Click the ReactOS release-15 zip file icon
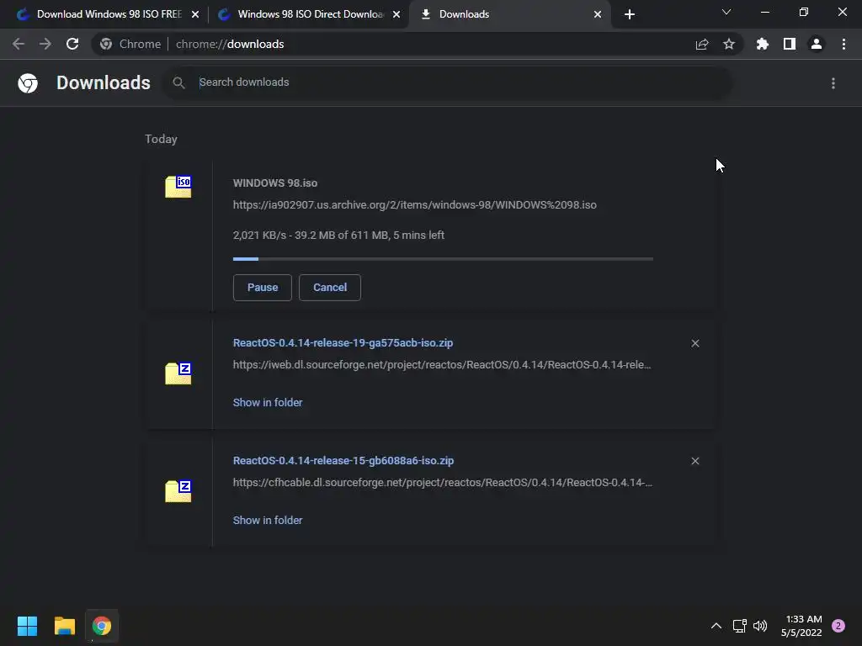 click(178, 491)
